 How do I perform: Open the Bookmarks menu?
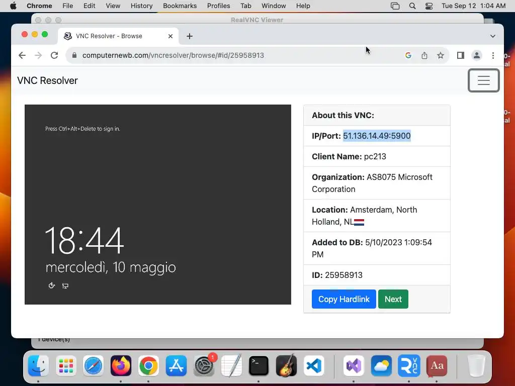(180, 6)
